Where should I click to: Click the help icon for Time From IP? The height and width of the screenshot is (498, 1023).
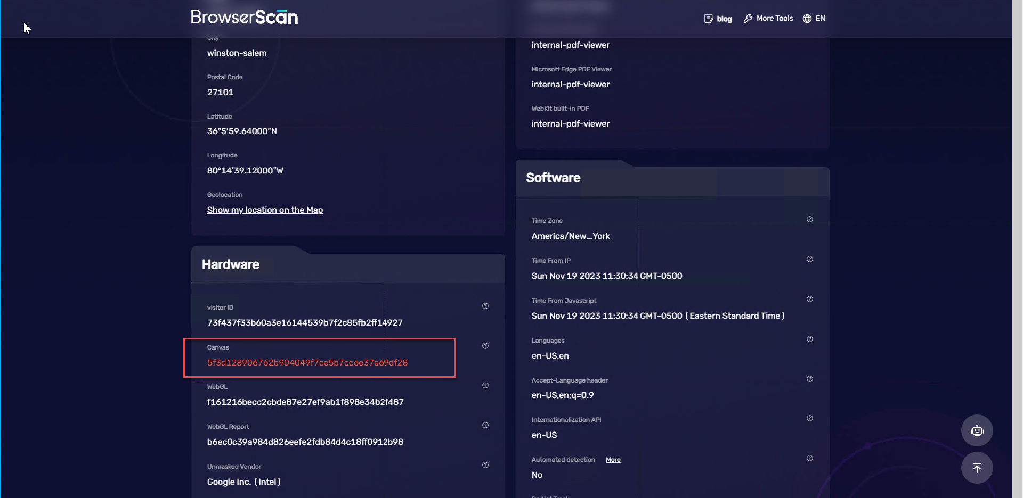pyautogui.click(x=809, y=259)
